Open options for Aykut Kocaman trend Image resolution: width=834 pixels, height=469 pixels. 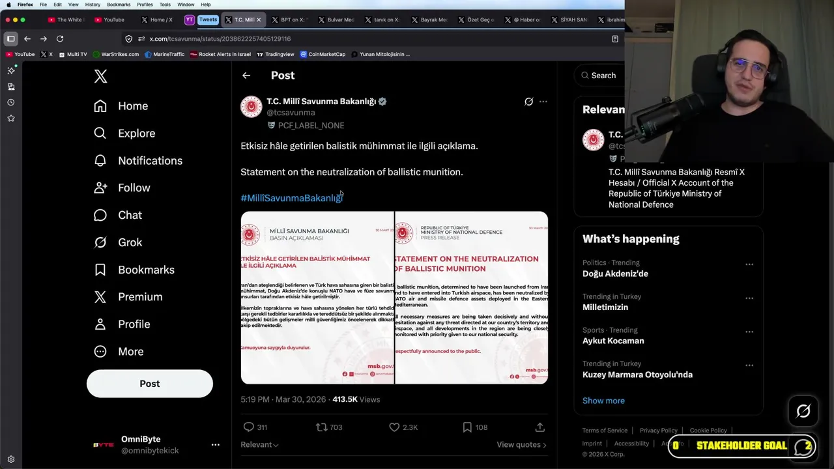tap(749, 332)
